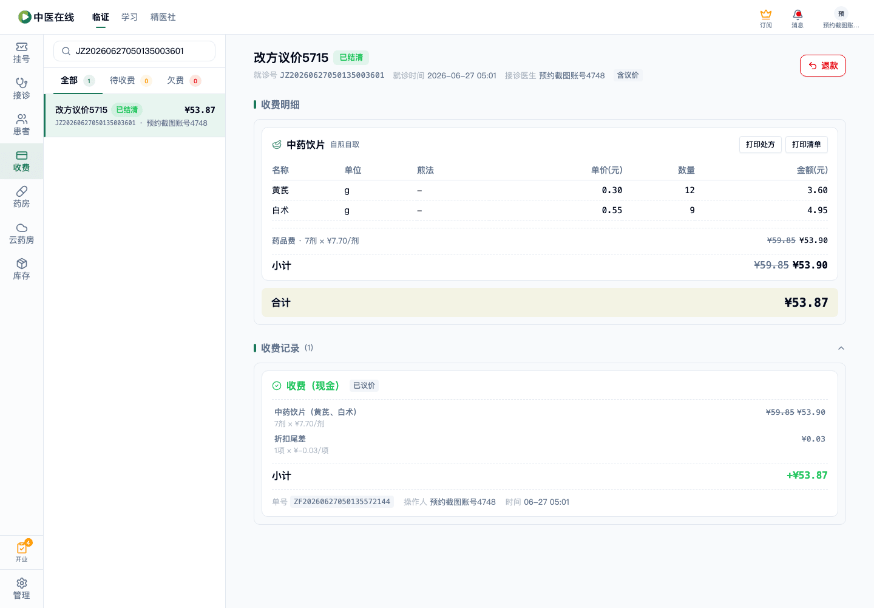
Task: Click the 就诊时间 2026-06-27 05:01 value
Action: click(462, 75)
